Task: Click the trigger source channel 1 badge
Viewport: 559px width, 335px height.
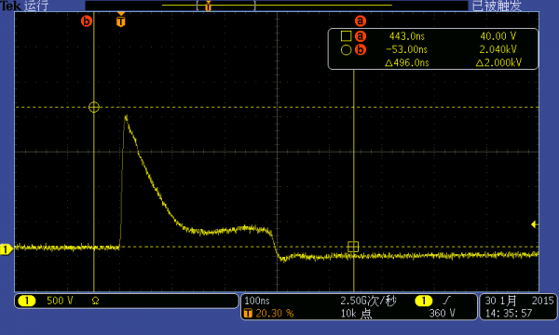Action: coord(424,301)
